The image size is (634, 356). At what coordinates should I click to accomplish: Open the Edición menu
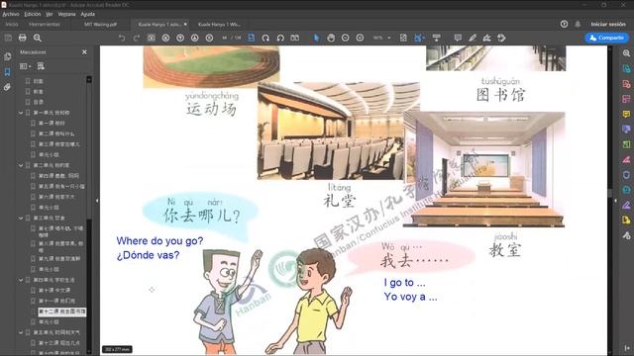click(33, 14)
